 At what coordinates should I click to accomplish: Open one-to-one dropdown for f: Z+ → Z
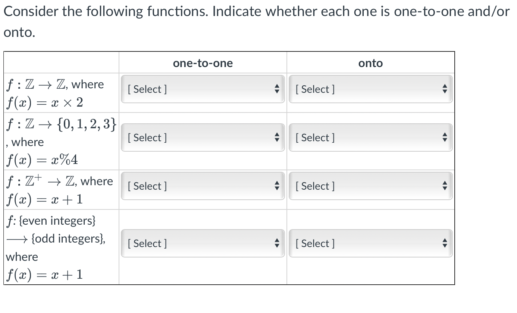coord(203,186)
